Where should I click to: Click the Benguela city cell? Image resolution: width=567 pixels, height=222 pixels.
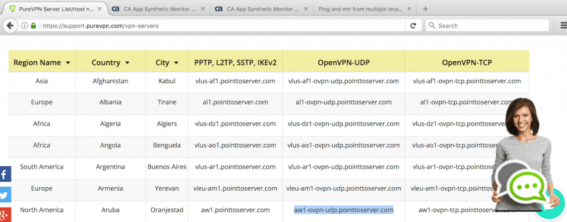(167, 146)
